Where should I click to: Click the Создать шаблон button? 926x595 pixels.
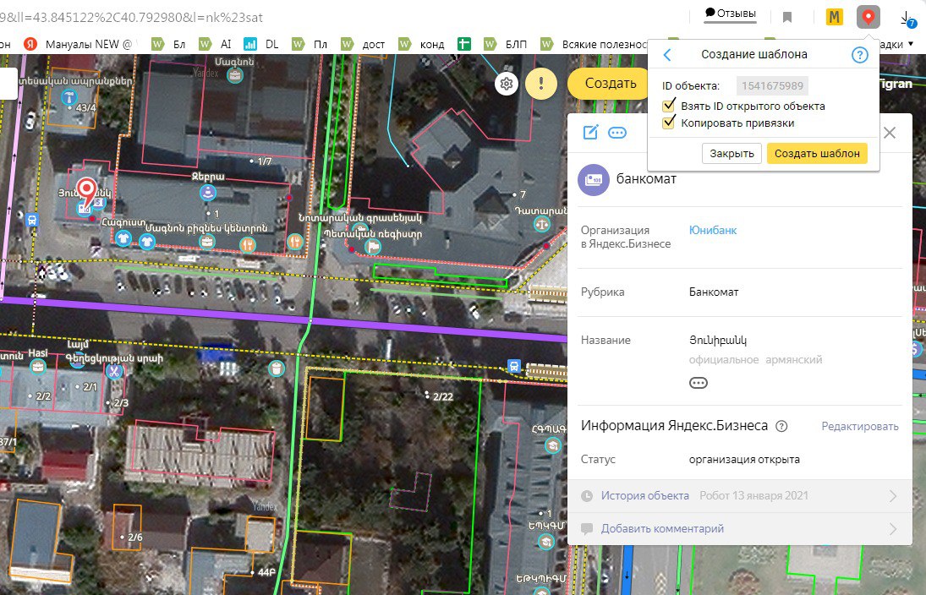pyautogui.click(x=817, y=154)
